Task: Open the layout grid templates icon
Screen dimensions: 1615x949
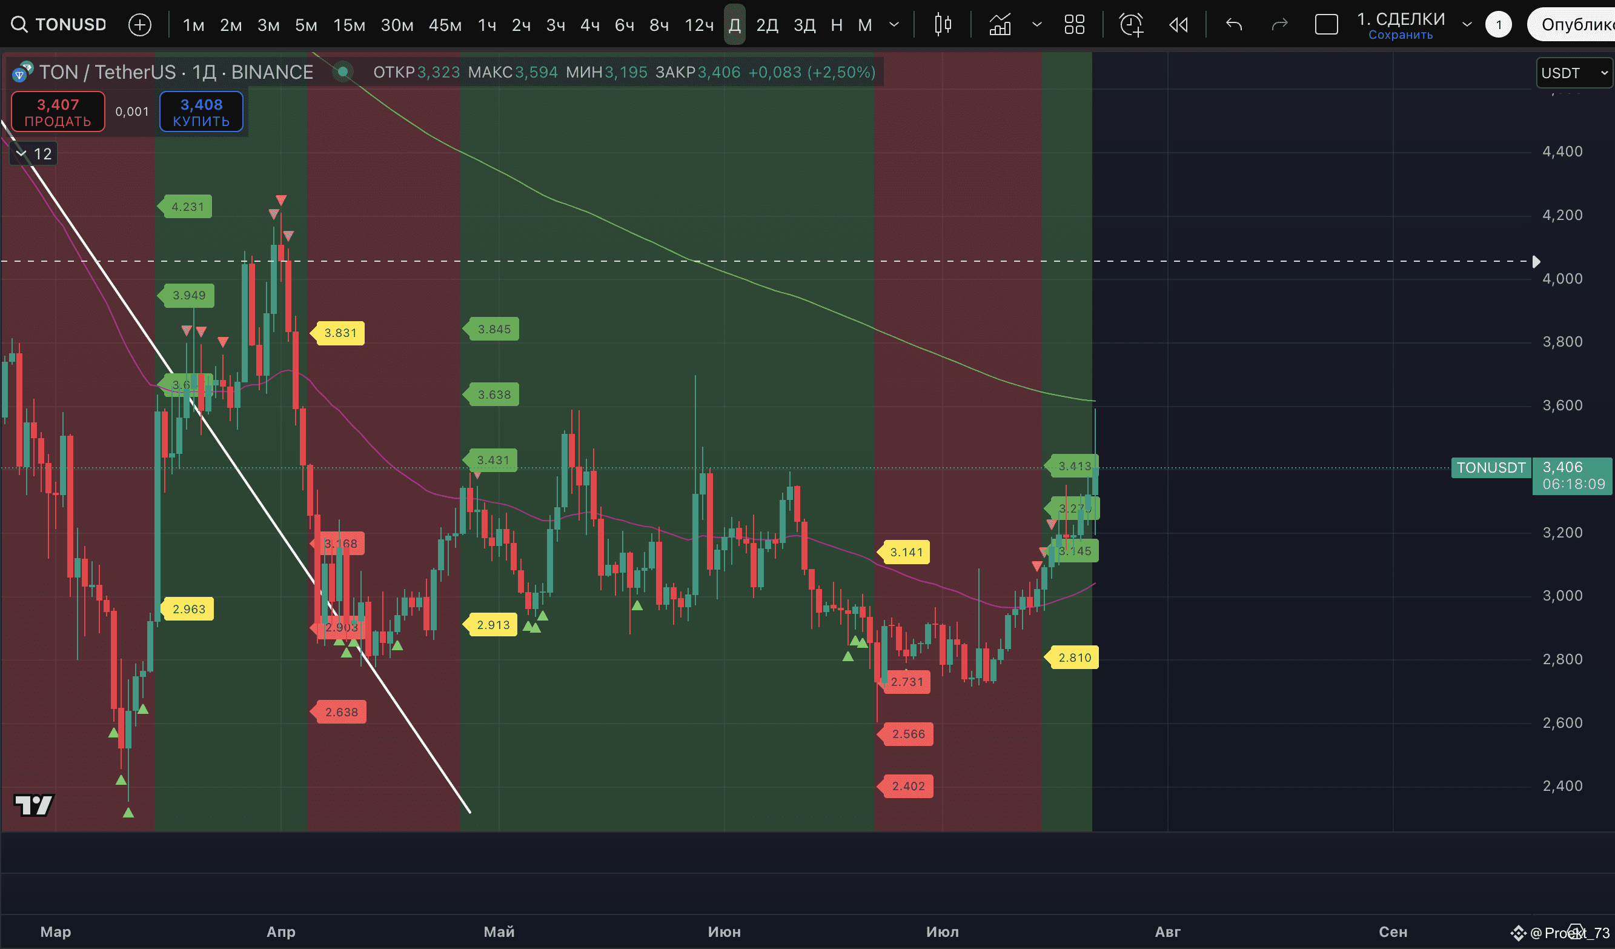Action: [x=1074, y=25]
